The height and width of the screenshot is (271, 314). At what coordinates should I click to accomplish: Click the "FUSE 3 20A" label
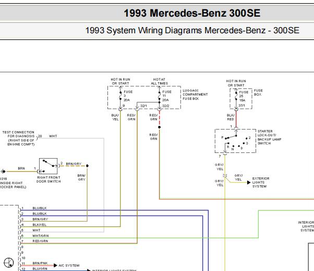(128, 96)
